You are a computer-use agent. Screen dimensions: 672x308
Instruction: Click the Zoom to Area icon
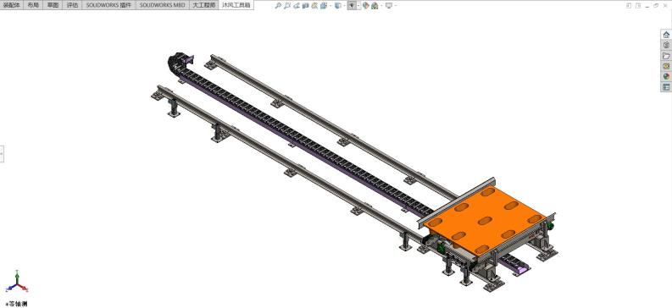tap(287, 6)
